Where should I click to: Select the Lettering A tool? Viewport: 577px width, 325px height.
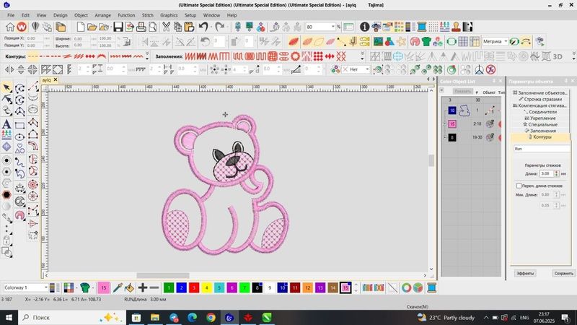pos(6,123)
